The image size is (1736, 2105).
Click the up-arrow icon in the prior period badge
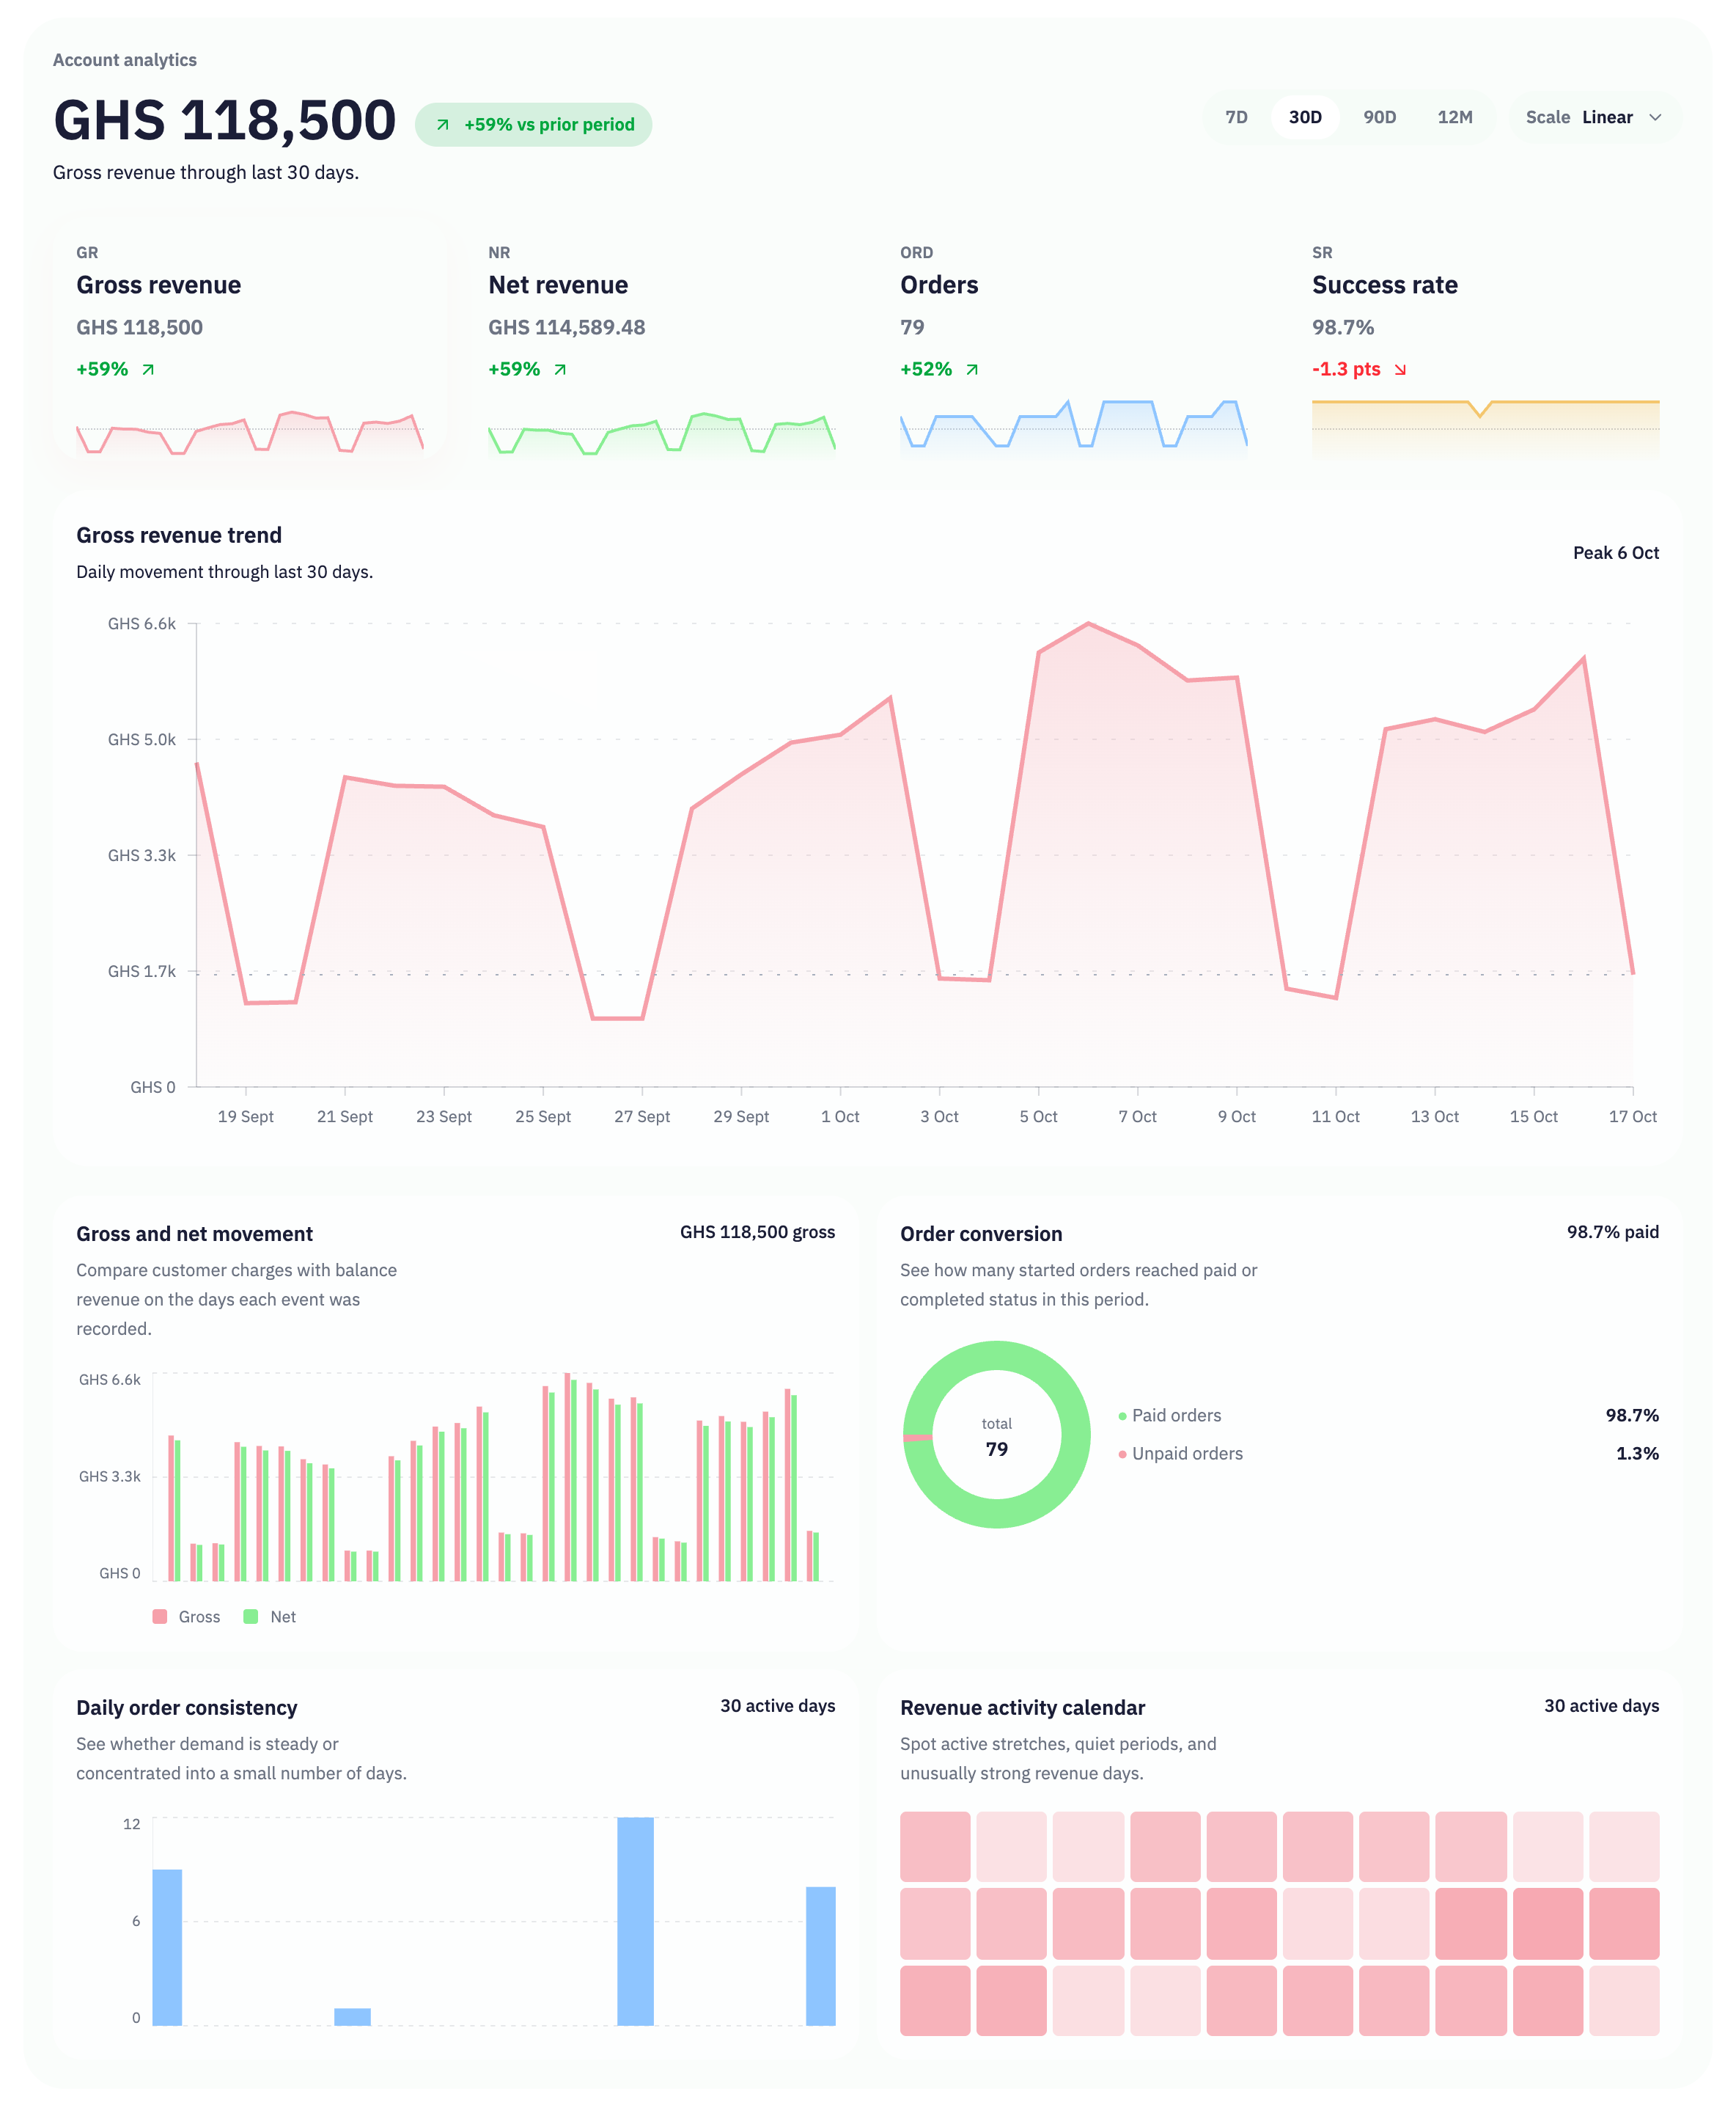click(x=442, y=125)
